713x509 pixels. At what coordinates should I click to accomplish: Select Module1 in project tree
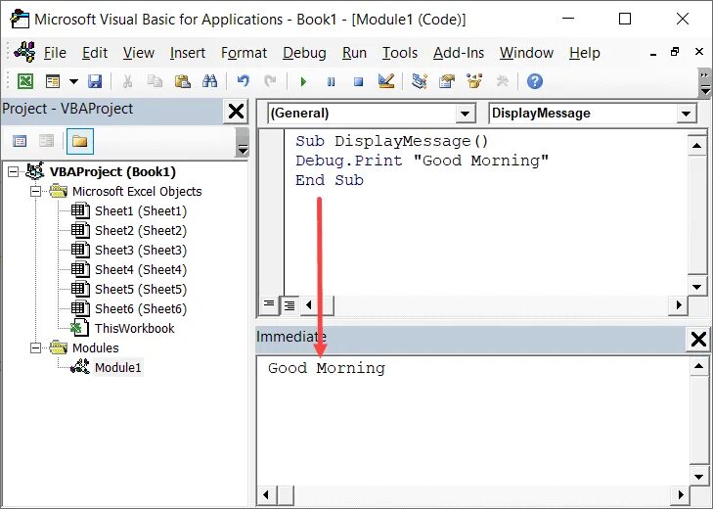click(x=118, y=367)
